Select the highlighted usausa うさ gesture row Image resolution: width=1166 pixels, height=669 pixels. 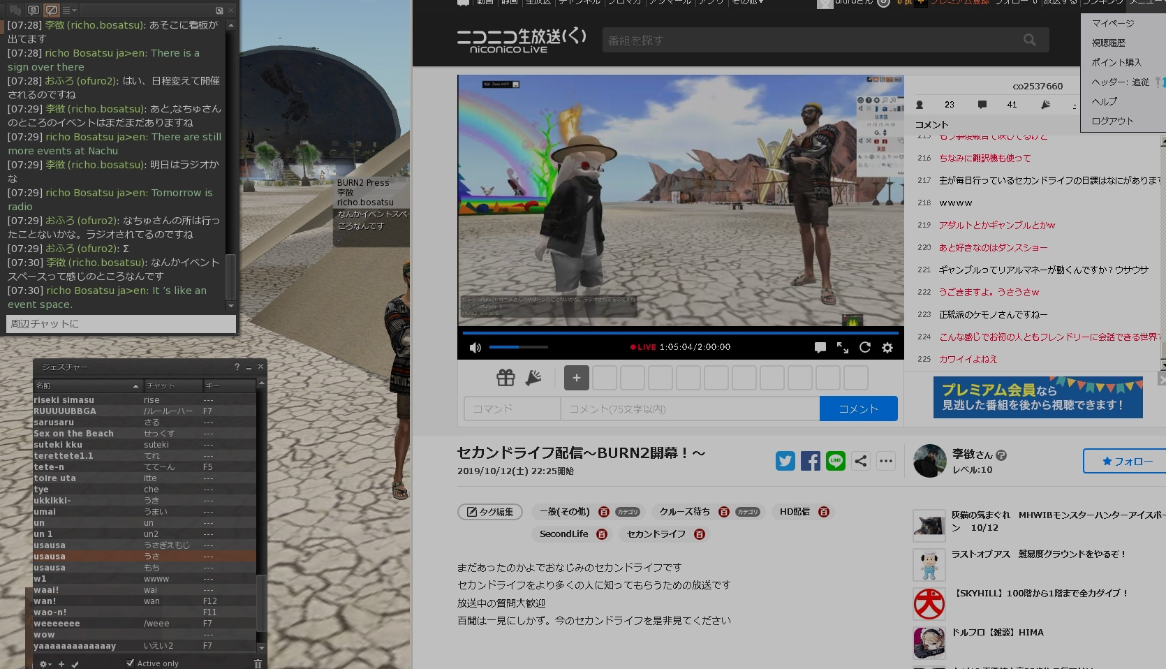pos(145,557)
